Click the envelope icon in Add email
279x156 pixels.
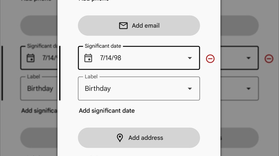point(123,26)
